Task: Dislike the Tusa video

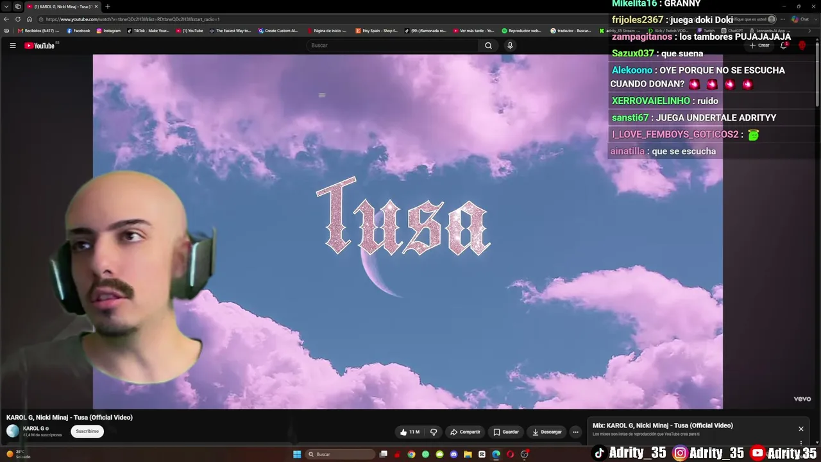Action: (x=434, y=432)
